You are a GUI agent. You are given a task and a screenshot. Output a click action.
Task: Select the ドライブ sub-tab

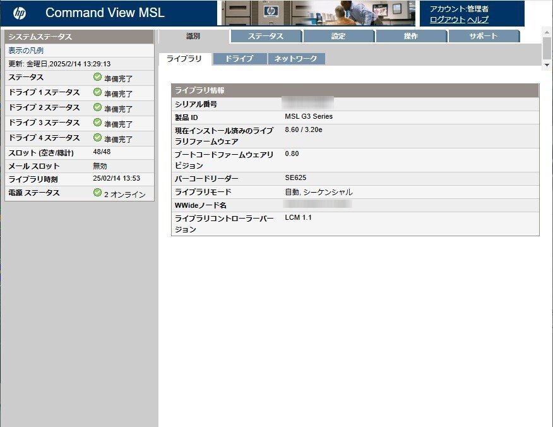239,59
